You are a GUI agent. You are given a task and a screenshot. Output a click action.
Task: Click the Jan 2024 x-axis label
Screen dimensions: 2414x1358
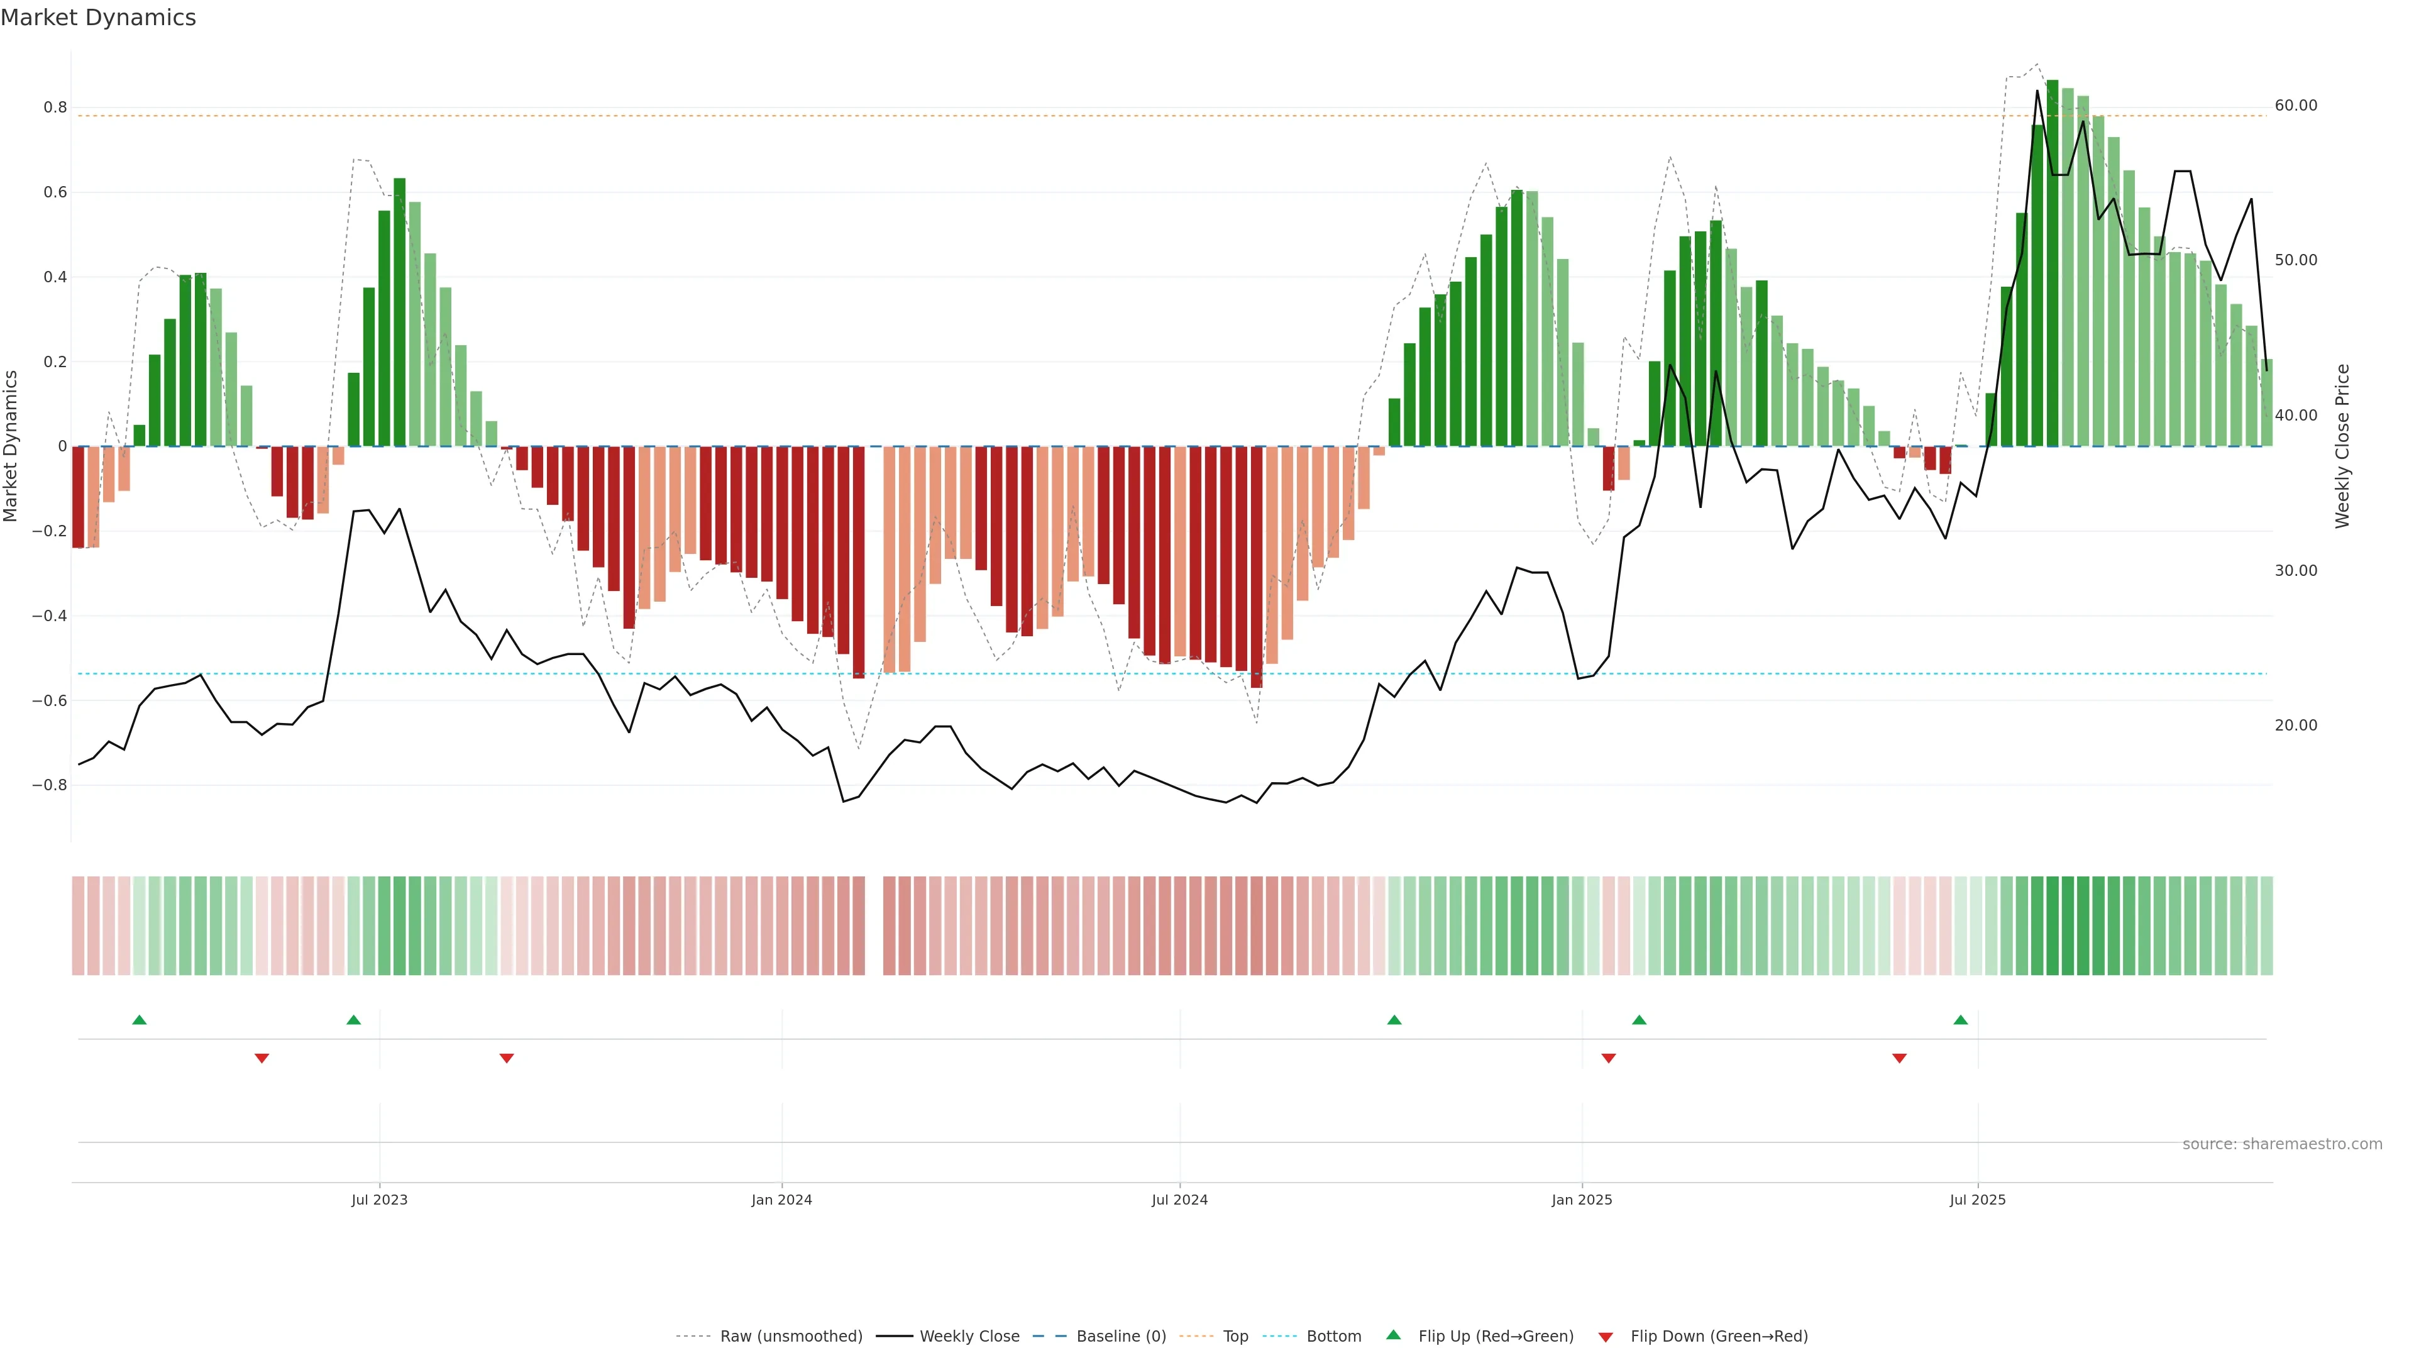click(781, 1200)
